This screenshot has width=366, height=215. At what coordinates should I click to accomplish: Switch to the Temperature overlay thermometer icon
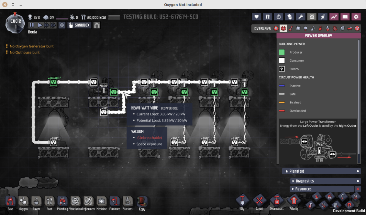pos(291,29)
